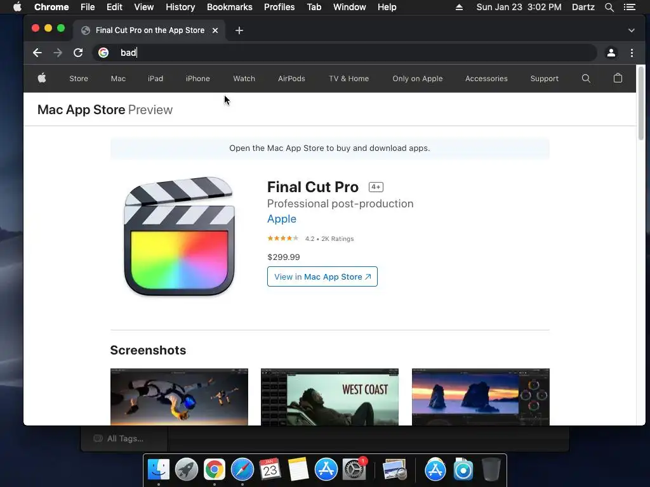Click the date and time in menu bar

[x=519, y=7]
